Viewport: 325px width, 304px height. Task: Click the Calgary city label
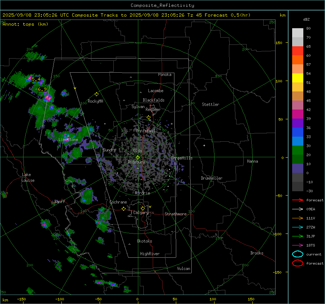pos(141,213)
